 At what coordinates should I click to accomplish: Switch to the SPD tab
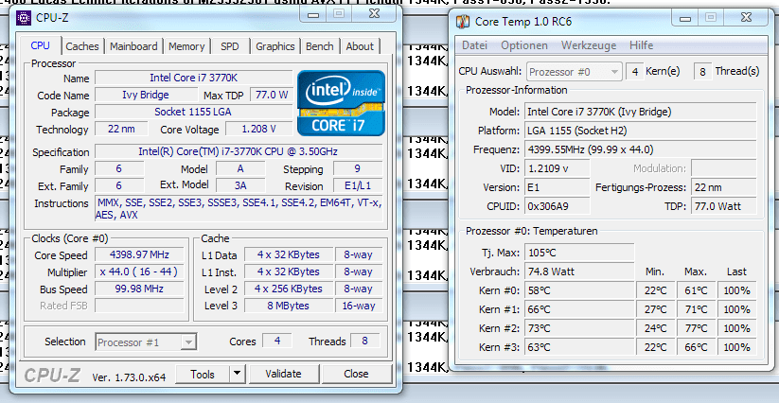(229, 46)
